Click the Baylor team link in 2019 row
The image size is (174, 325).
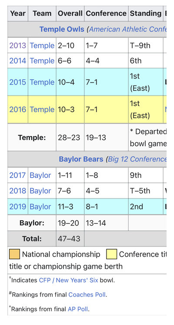[40, 207]
